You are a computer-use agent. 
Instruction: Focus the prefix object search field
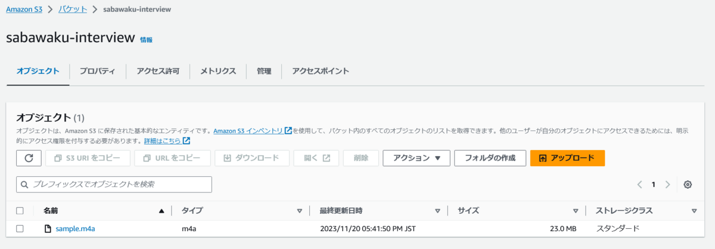pyautogui.click(x=114, y=185)
